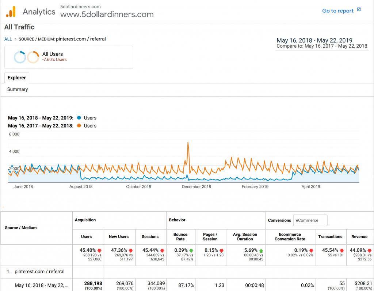
Task: Click the April 2019 axis label
Action: 311,187
